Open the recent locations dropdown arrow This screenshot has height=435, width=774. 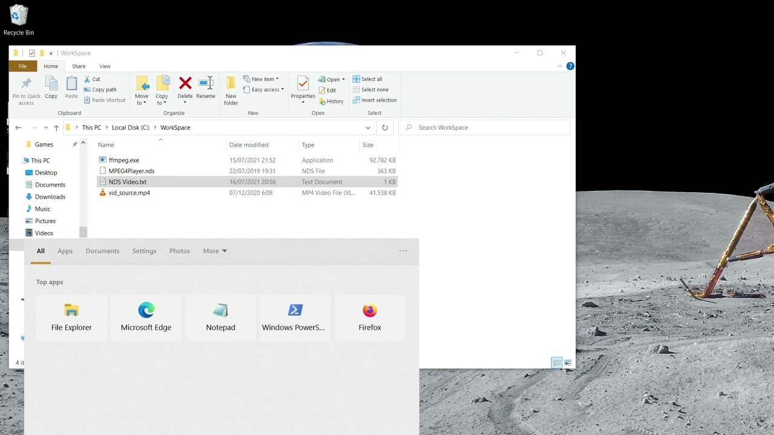(x=46, y=127)
